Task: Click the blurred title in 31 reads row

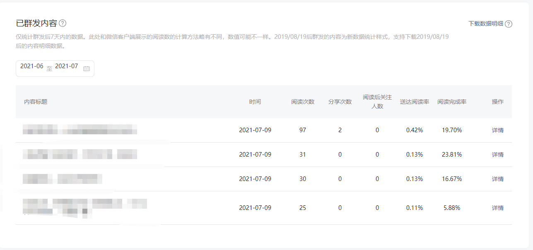Action: coord(80,155)
